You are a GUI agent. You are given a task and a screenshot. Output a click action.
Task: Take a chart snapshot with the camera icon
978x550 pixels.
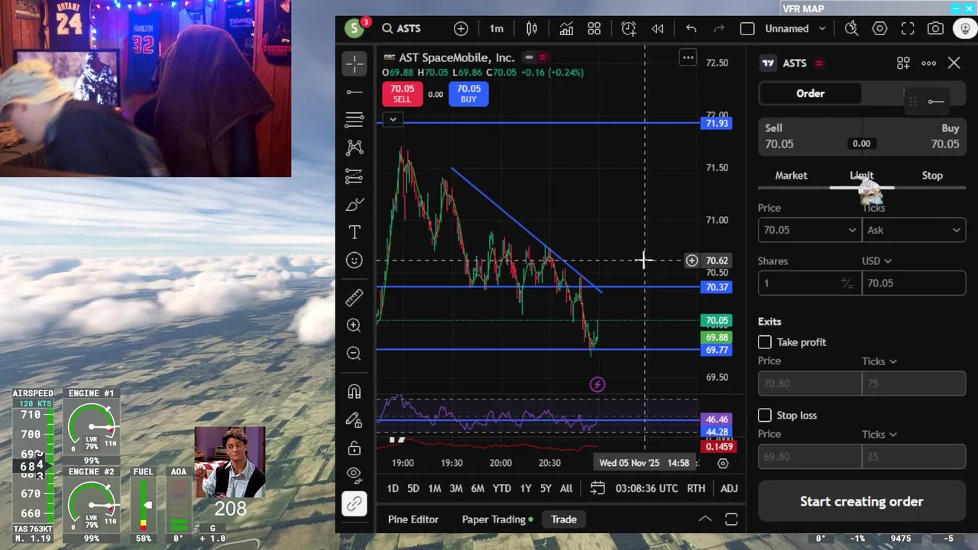[935, 28]
